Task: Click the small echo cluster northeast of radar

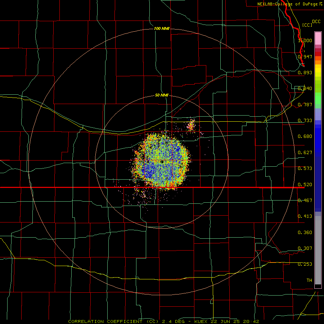Action: tap(192, 125)
